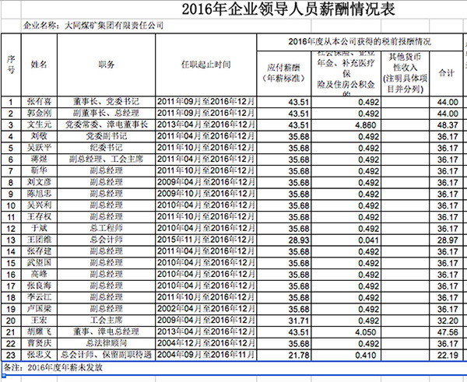Select the 姓名 column header cell
This screenshot has width=467, height=382.
pyautogui.click(x=39, y=65)
